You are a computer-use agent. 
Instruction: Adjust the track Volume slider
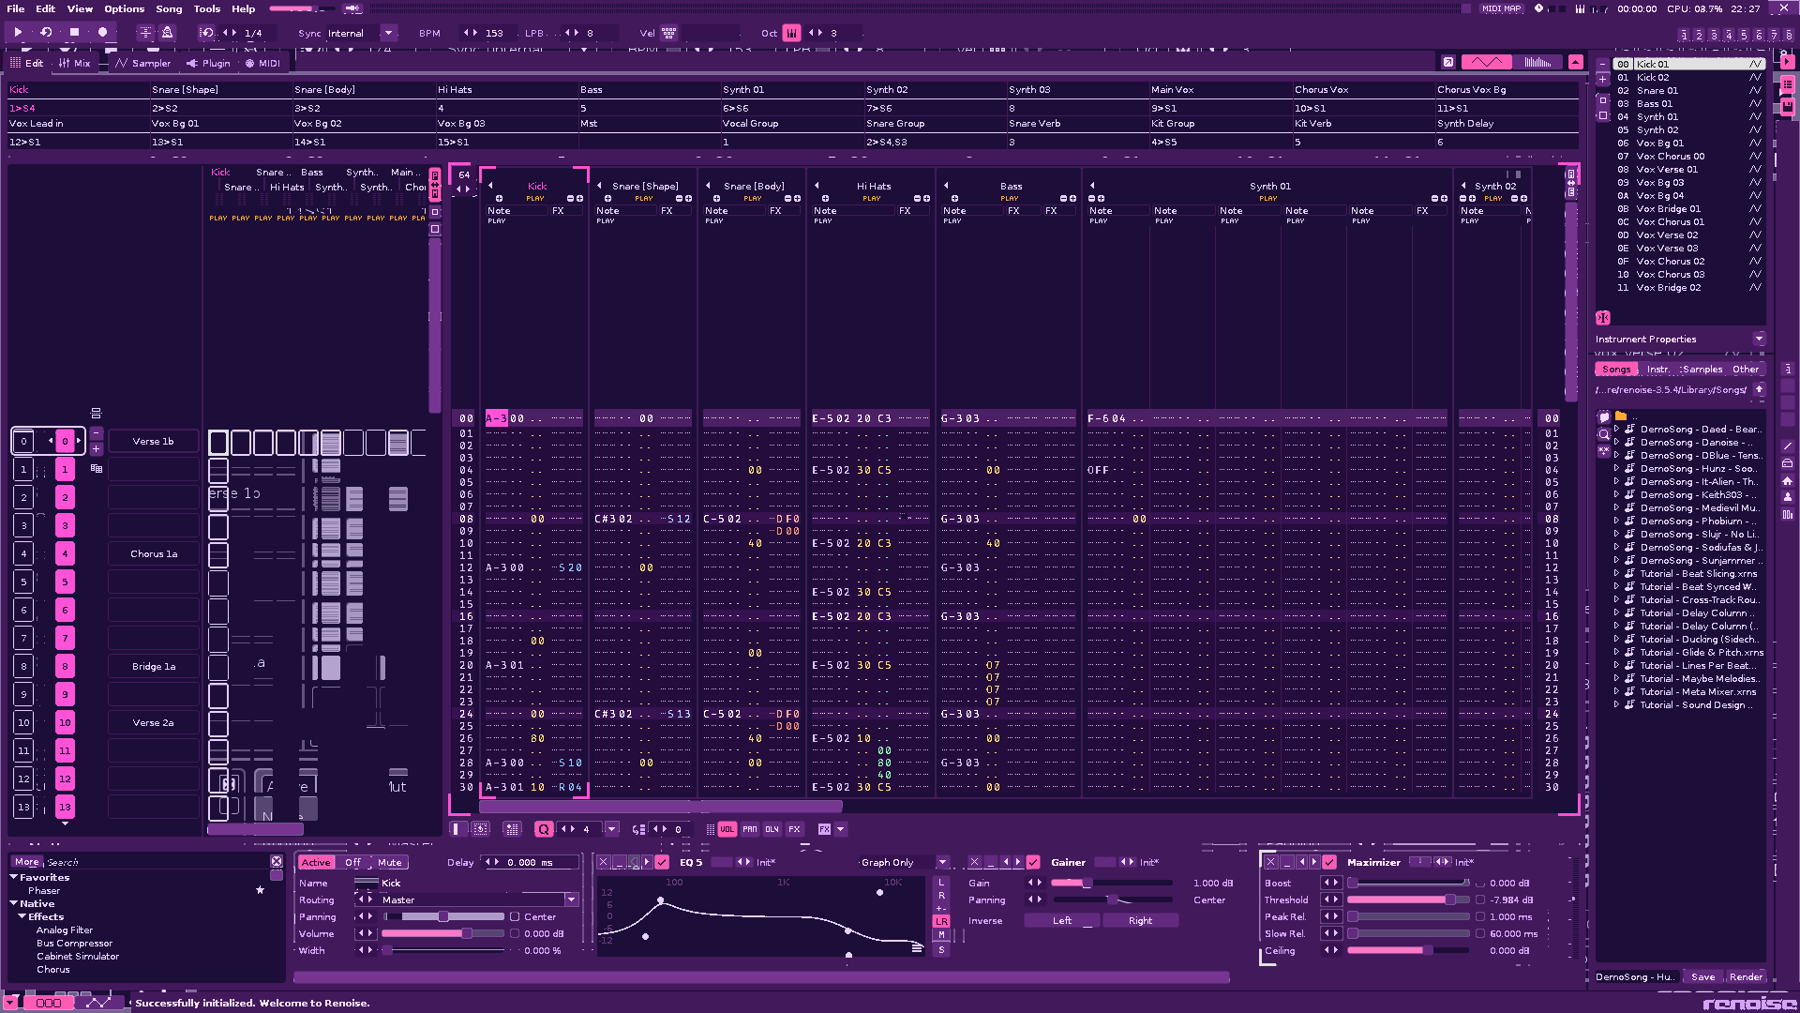point(442,933)
